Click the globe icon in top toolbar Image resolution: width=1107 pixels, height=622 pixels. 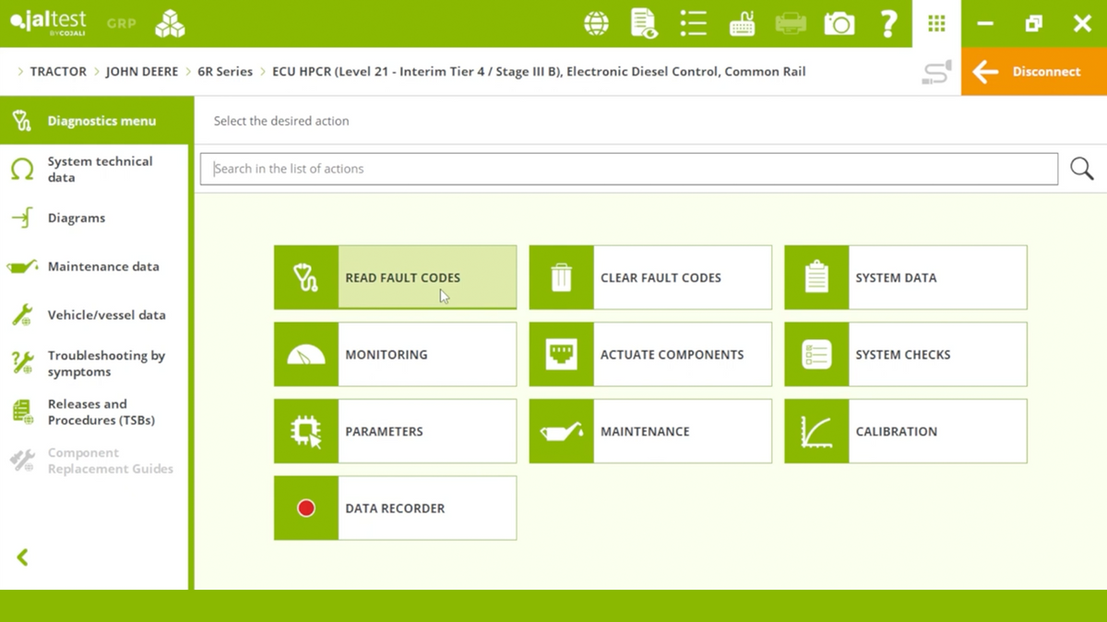[597, 24]
